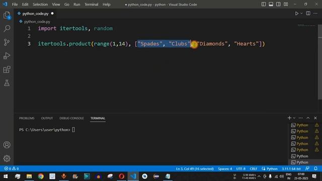Click Spaces: 4 indentation setting
Viewport: 322px width, 181px height.
pyautogui.click(x=225, y=169)
